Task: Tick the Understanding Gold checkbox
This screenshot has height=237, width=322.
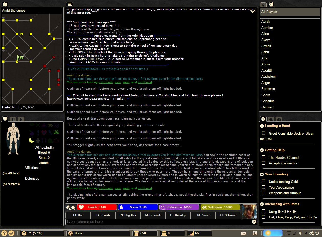Action: [263, 181]
